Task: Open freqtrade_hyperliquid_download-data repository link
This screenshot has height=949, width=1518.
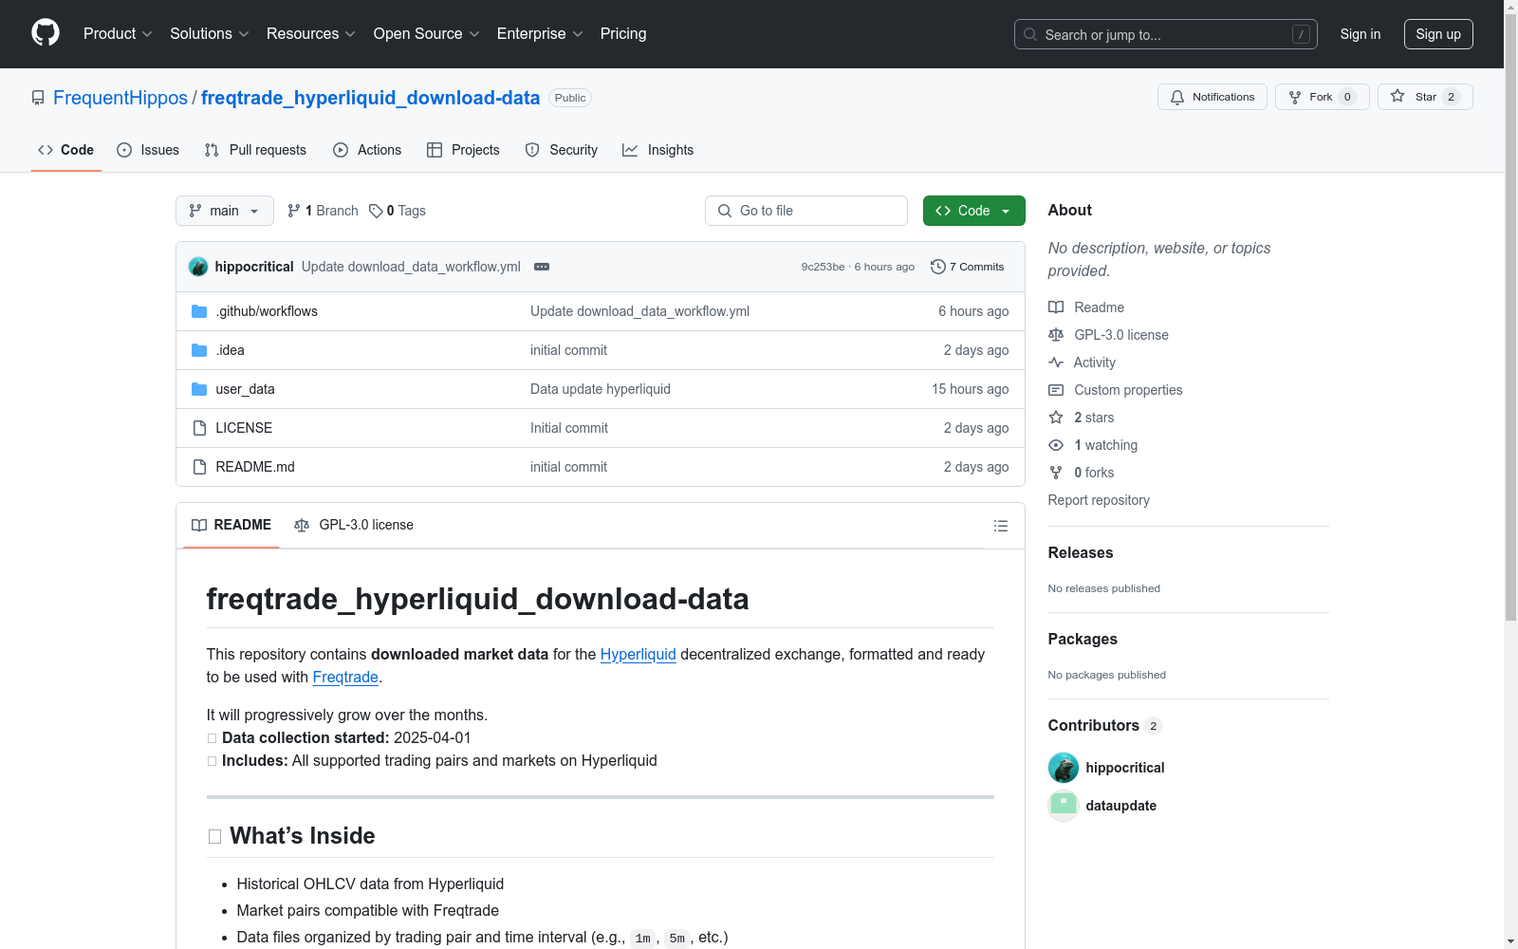Action: (x=370, y=98)
